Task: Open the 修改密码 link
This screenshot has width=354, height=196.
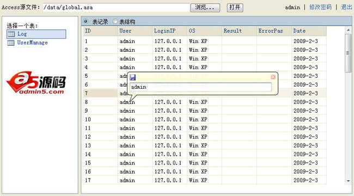Action: click(320, 7)
